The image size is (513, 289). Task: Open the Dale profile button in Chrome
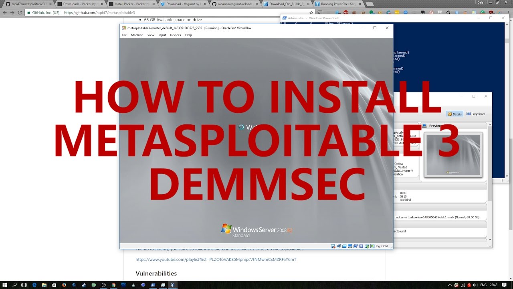481,2
